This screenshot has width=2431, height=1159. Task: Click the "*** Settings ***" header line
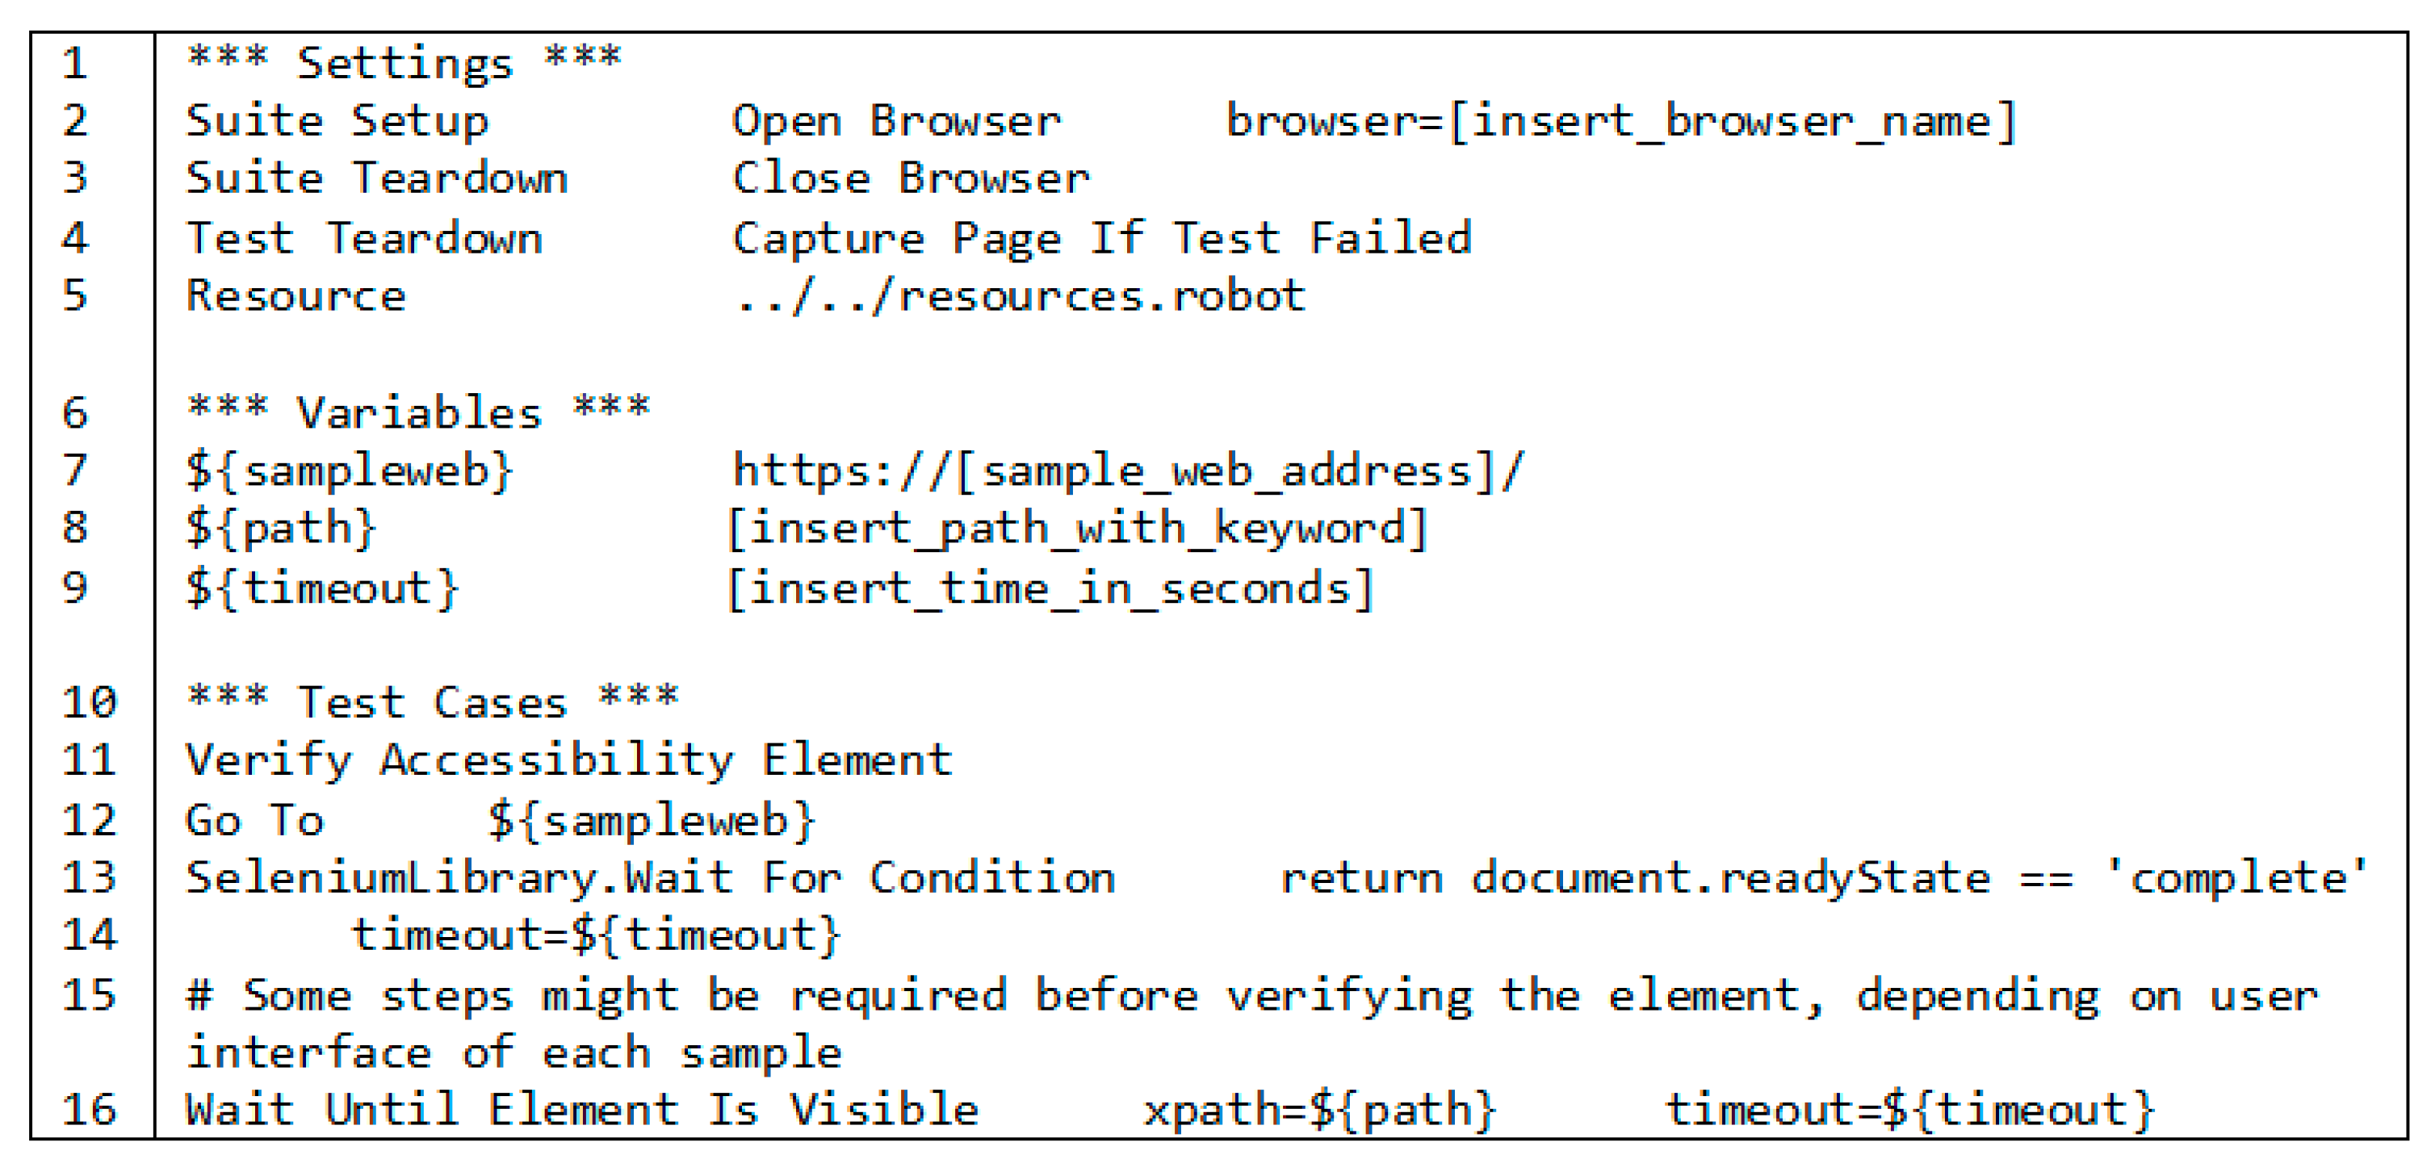[x=404, y=63]
